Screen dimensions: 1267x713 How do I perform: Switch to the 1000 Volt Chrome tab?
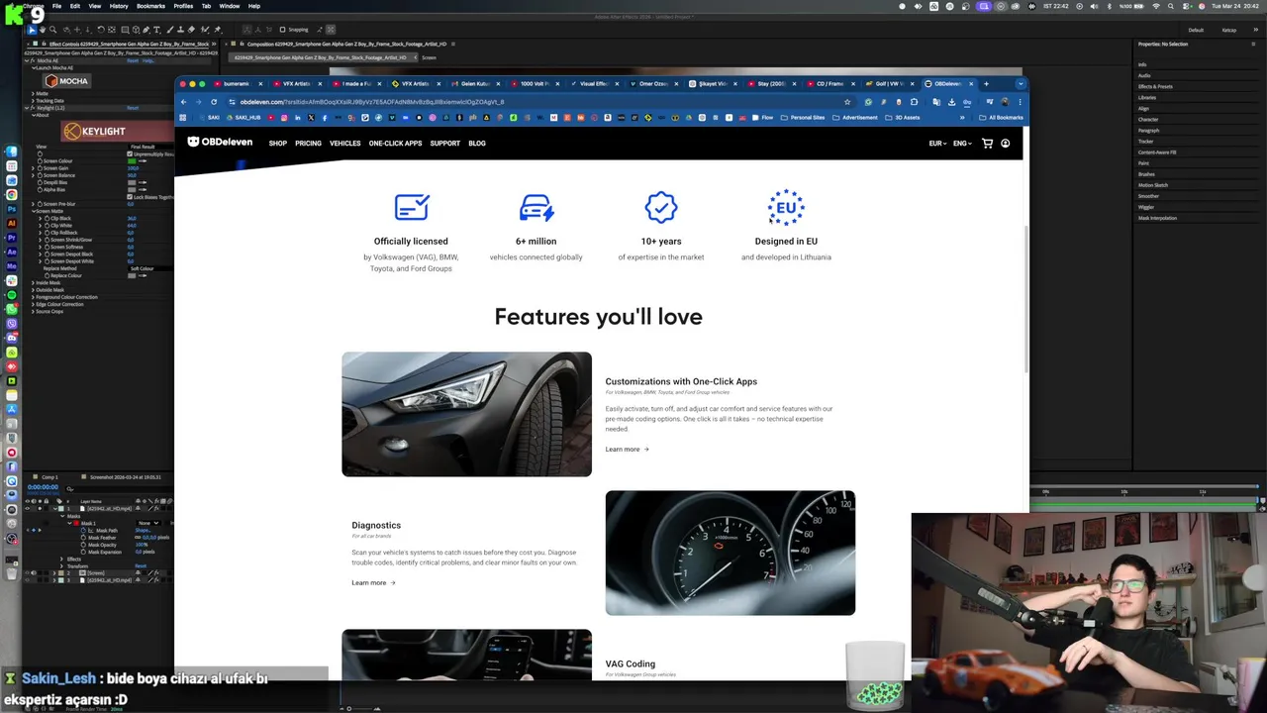tap(534, 83)
